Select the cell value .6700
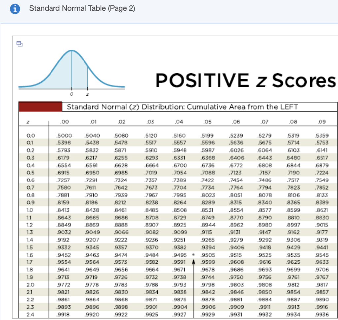 click(180, 165)
